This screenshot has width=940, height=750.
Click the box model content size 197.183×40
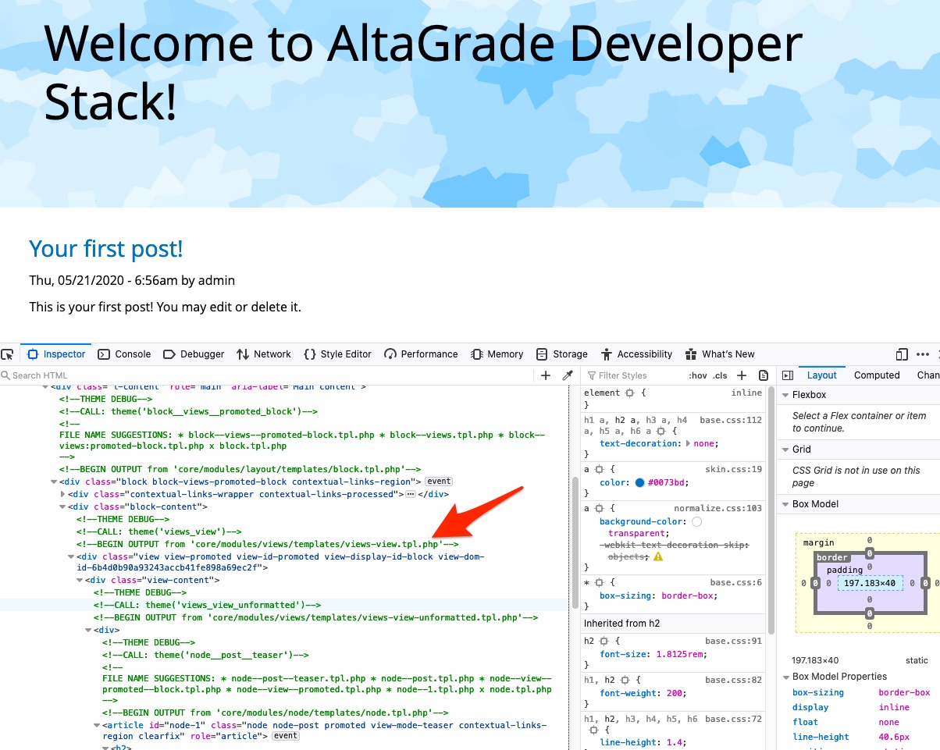[871, 583]
